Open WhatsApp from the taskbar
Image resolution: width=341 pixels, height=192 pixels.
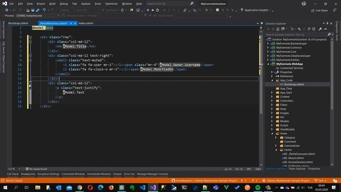tap(121, 187)
